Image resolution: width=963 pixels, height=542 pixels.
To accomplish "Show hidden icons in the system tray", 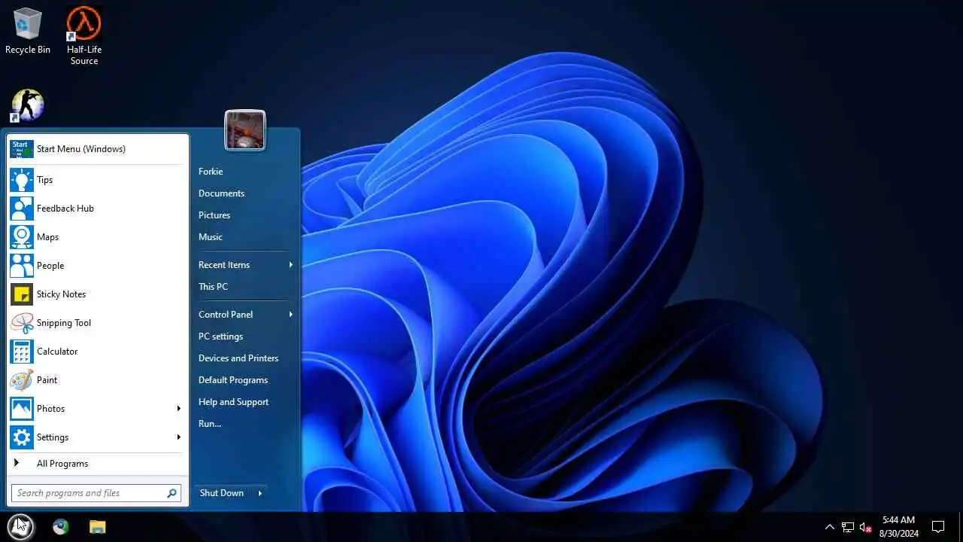I will click(x=829, y=527).
